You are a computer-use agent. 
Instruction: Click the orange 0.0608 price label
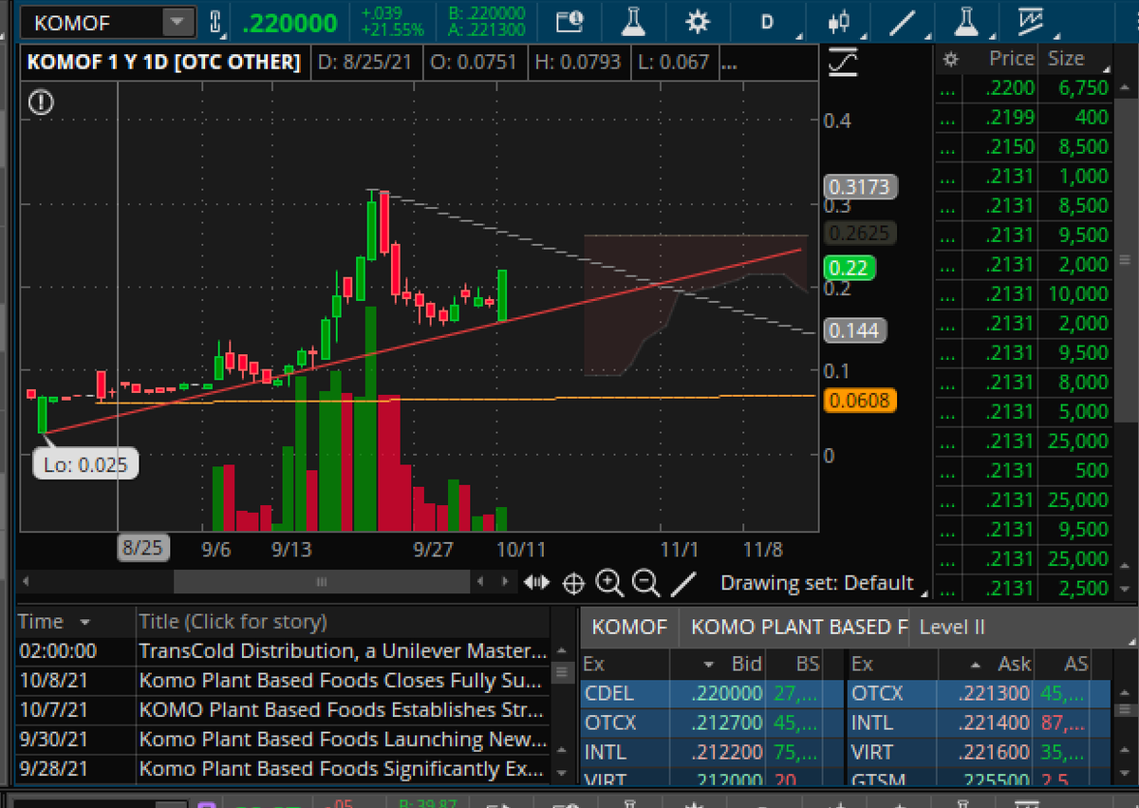(x=860, y=400)
